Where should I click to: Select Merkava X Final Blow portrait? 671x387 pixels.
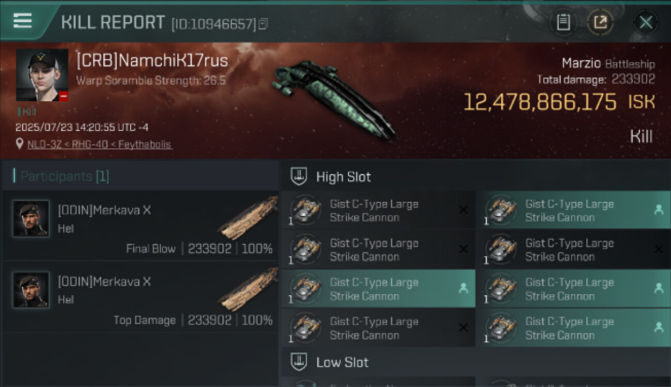(x=31, y=218)
